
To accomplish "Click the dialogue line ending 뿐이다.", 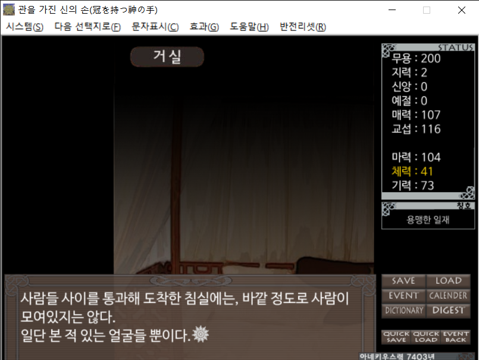I will [x=105, y=335].
